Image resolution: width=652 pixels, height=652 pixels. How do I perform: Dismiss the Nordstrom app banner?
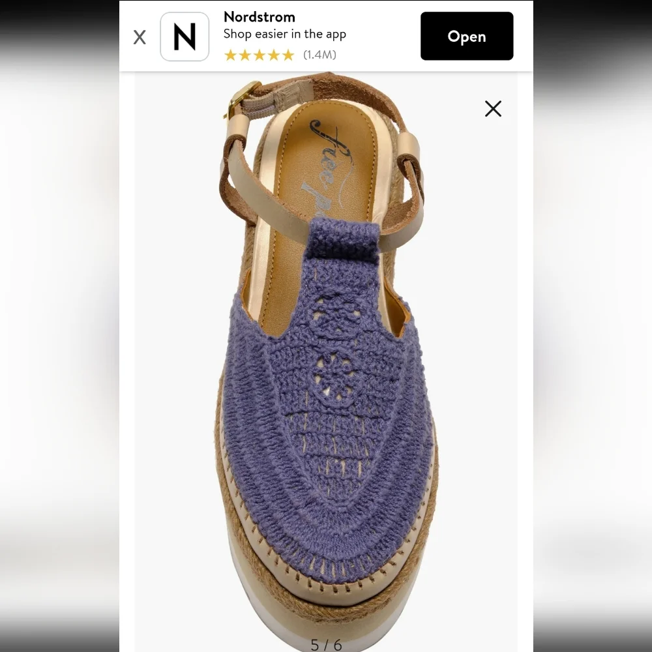click(x=140, y=37)
